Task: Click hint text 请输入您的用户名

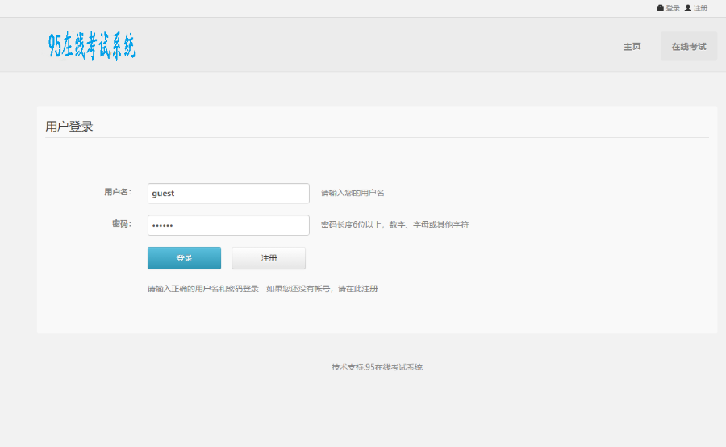Action: (353, 193)
